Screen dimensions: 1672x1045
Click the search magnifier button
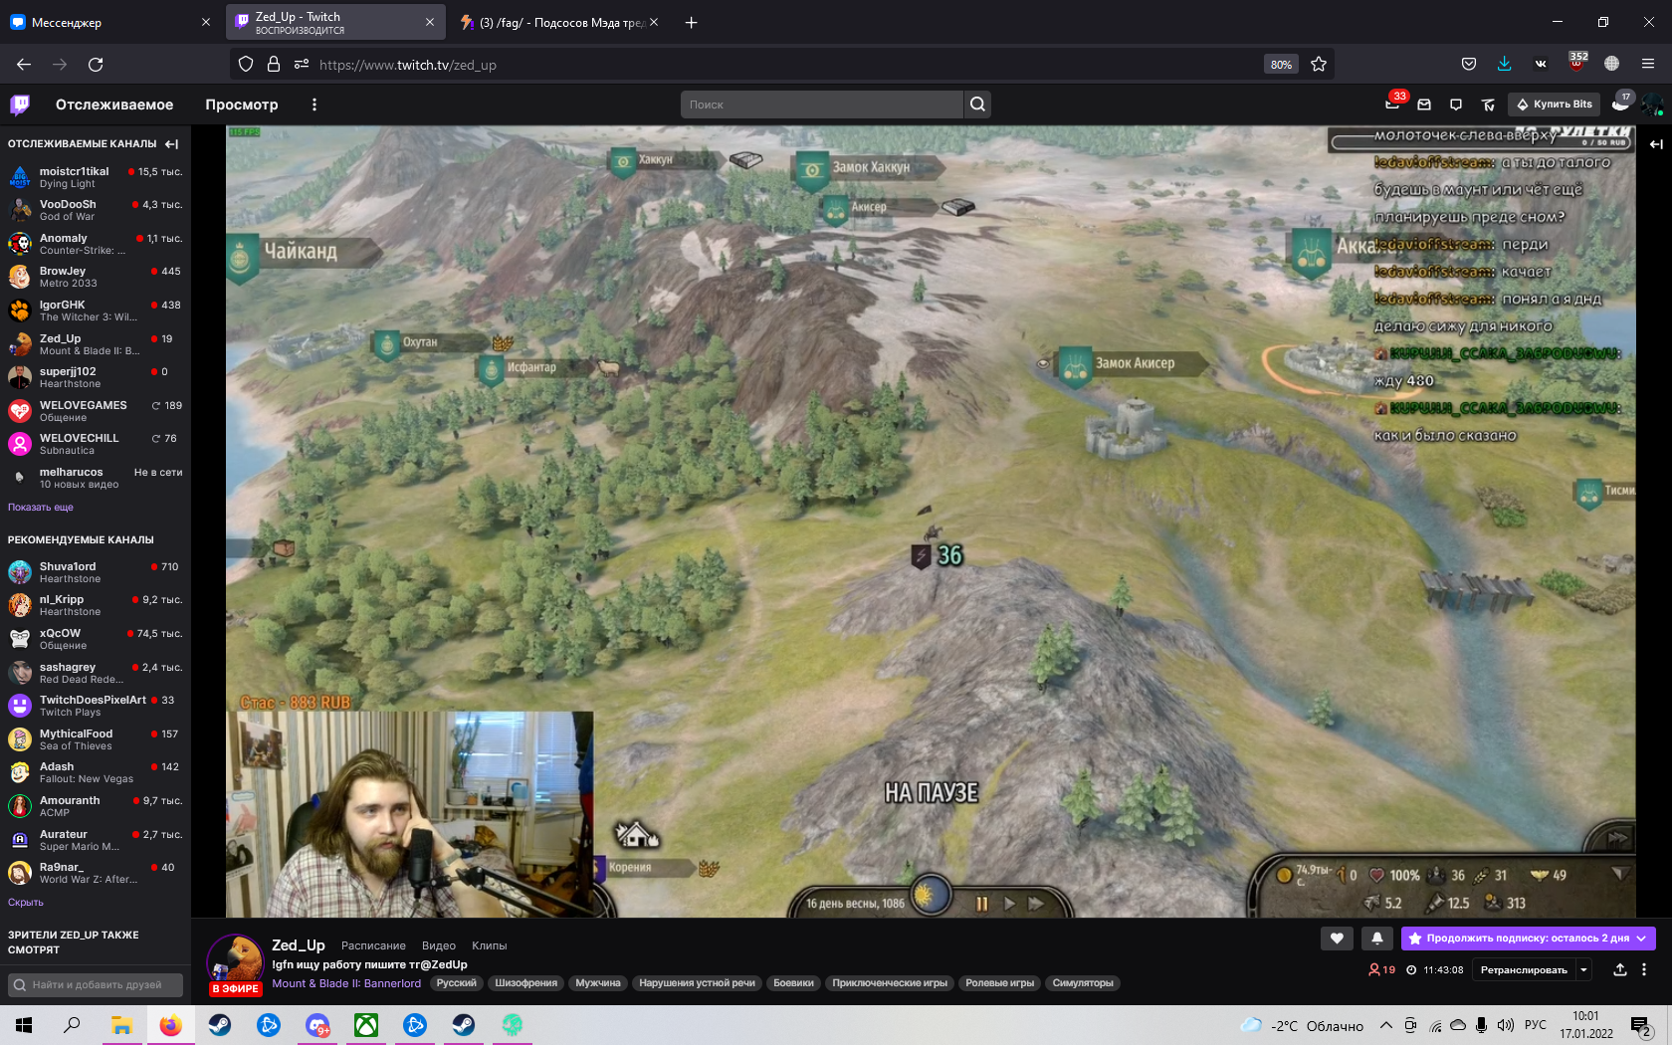977,104
